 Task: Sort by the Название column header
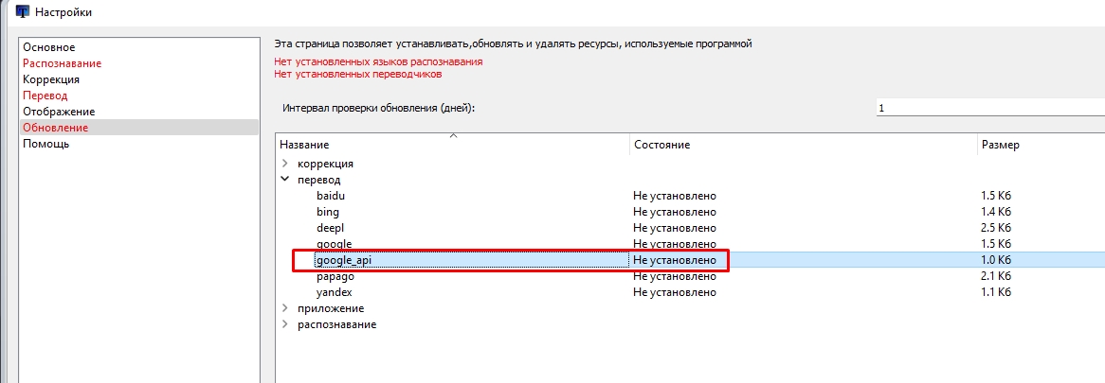(x=452, y=144)
